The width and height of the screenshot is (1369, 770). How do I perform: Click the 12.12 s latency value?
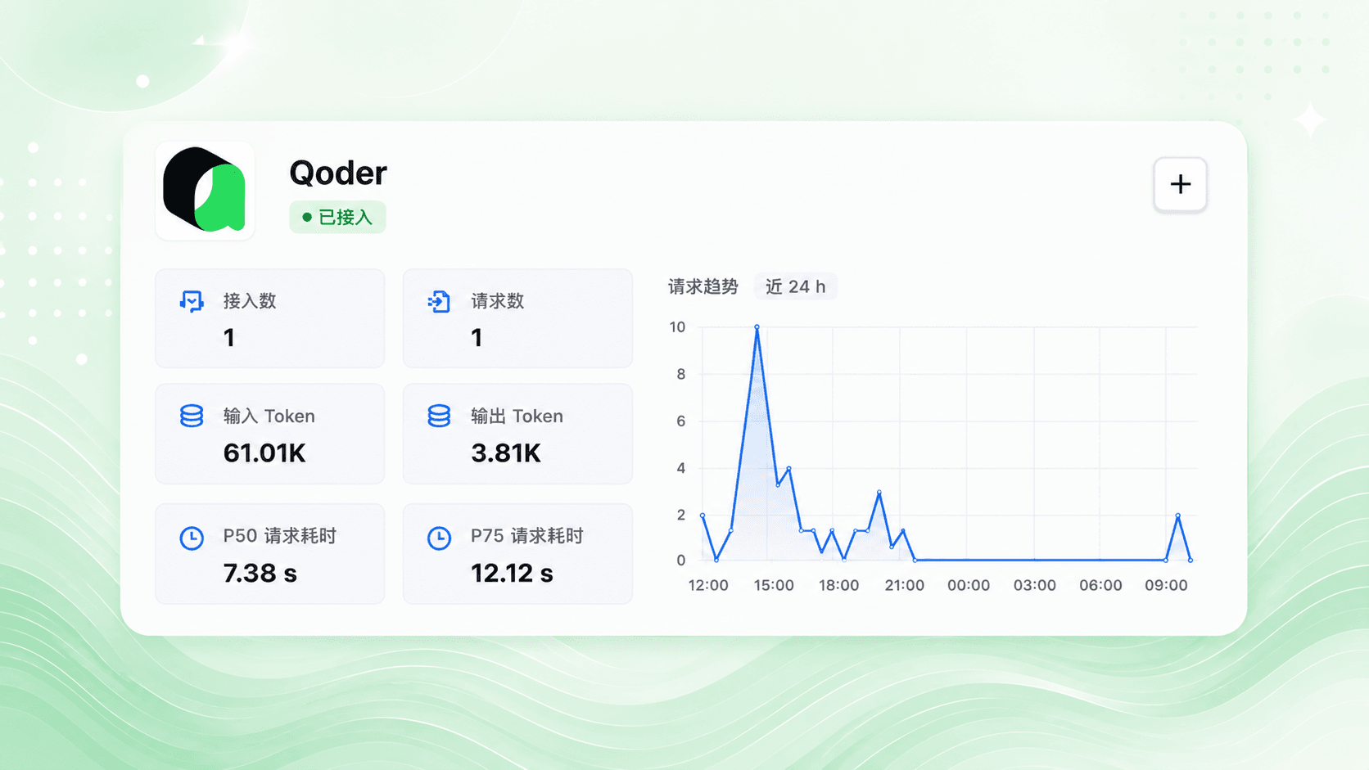[512, 573]
